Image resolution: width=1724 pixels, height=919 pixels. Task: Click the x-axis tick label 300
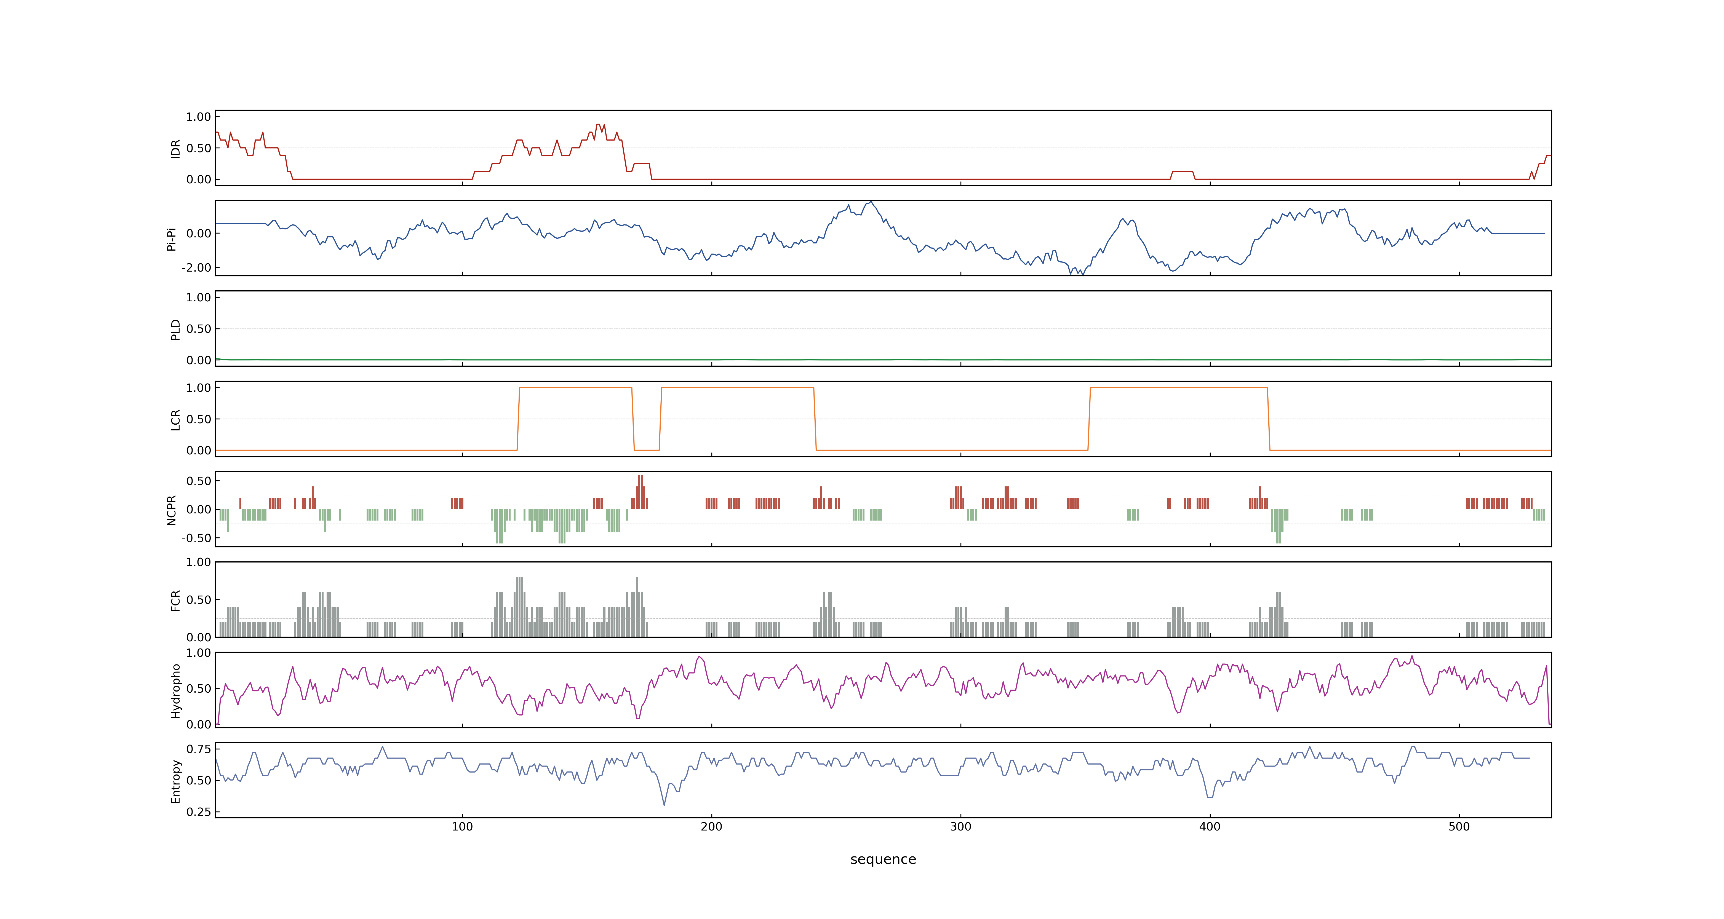coord(960,826)
